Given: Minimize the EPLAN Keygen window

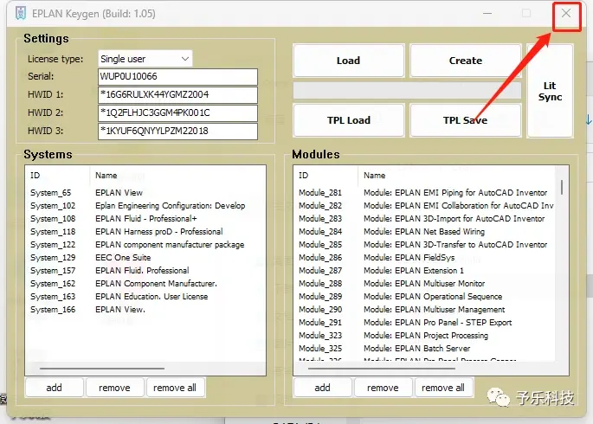Looking at the screenshot, I should pyautogui.click(x=488, y=13).
